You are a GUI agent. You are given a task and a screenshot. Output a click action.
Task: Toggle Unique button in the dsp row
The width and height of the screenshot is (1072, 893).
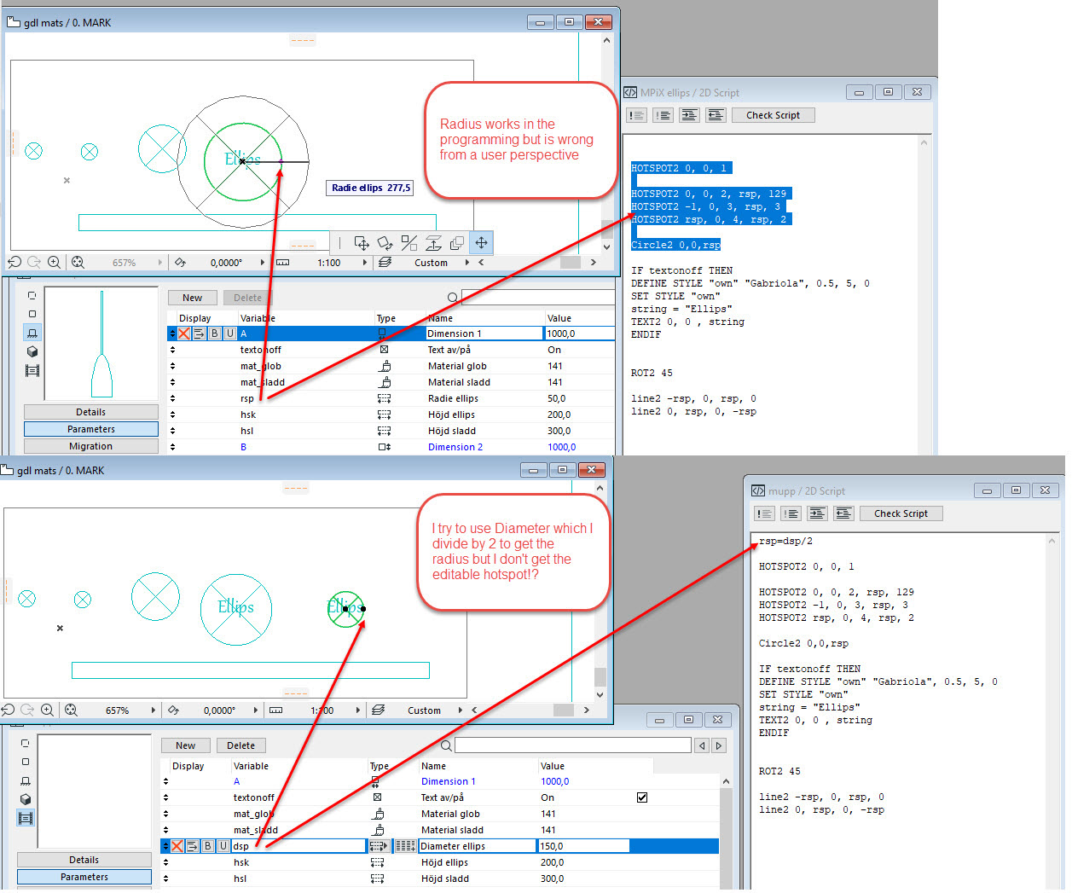tap(223, 846)
